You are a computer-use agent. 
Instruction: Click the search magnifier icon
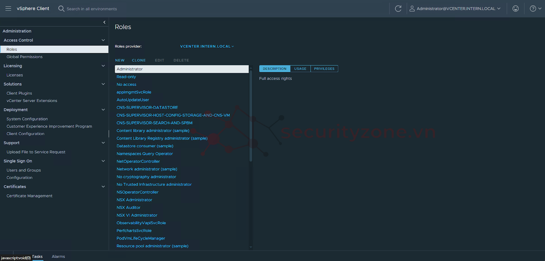pyautogui.click(x=61, y=9)
